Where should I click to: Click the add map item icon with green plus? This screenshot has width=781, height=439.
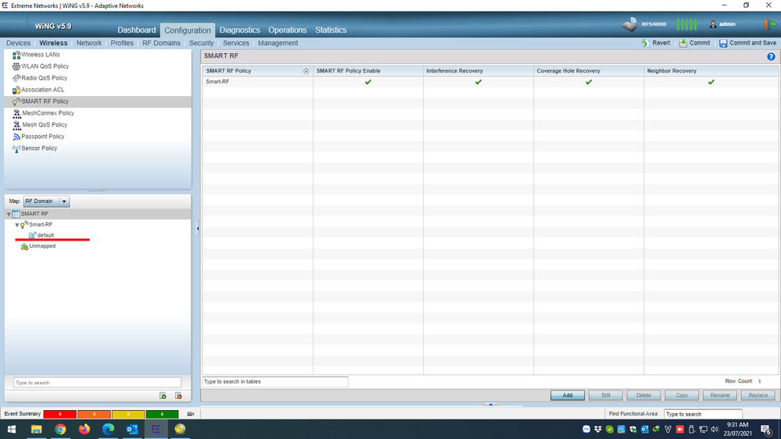pyautogui.click(x=163, y=396)
